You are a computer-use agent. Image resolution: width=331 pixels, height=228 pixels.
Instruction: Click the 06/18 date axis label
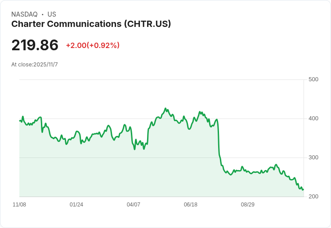coord(191,204)
